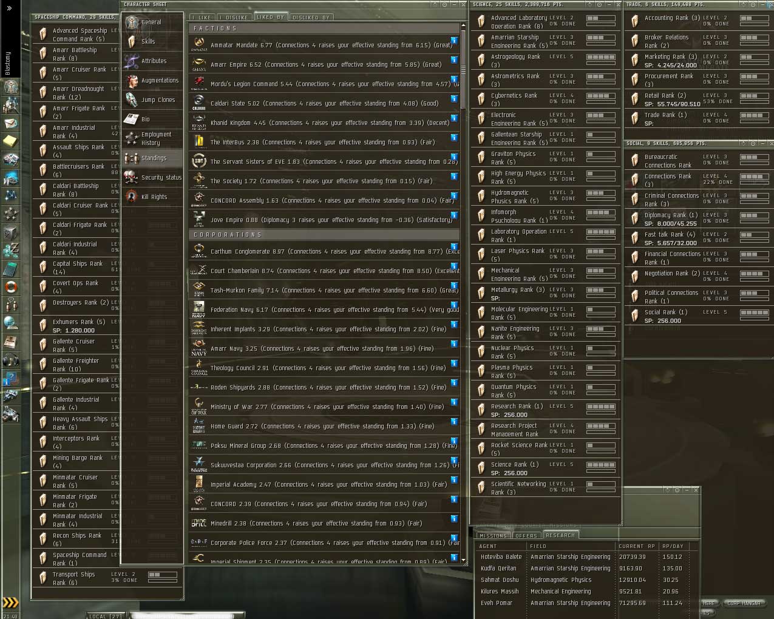Select the RESEARCH tab in the journal
This screenshot has width=774, height=619.
tap(560, 535)
